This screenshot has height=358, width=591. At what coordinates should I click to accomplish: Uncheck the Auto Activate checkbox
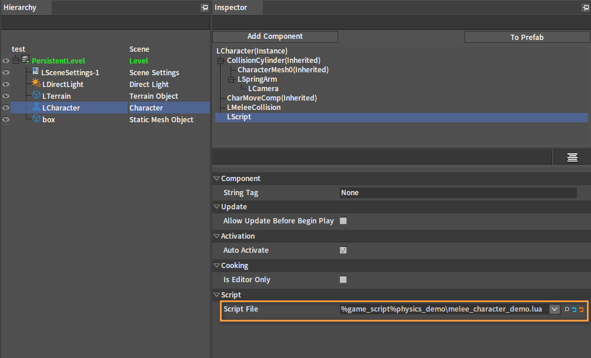pos(343,250)
